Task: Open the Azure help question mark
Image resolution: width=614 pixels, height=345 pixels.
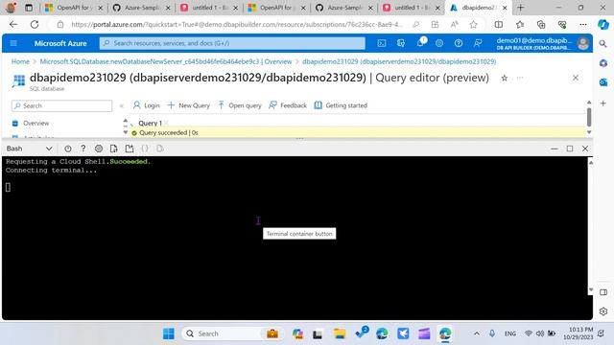Action: (x=459, y=43)
